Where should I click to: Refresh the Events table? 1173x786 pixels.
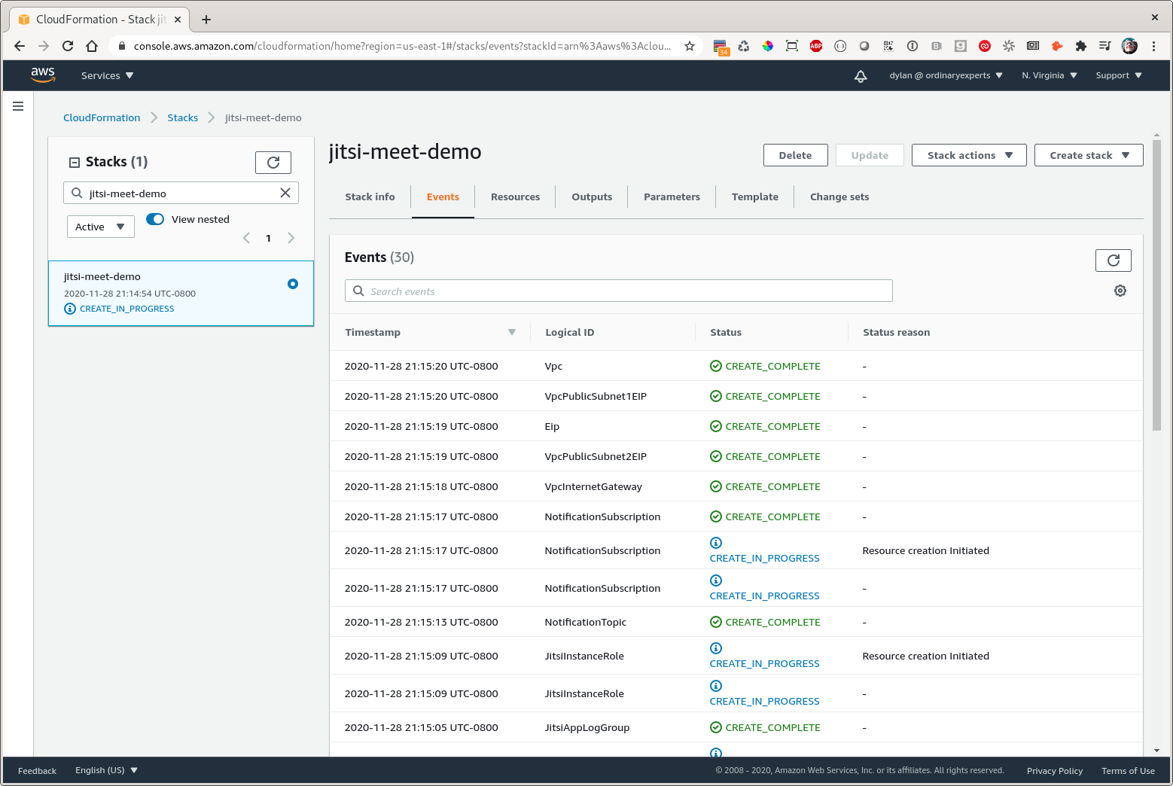coord(1113,260)
